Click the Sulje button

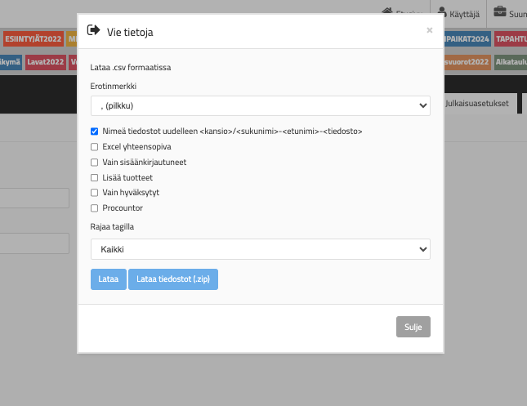[413, 327]
